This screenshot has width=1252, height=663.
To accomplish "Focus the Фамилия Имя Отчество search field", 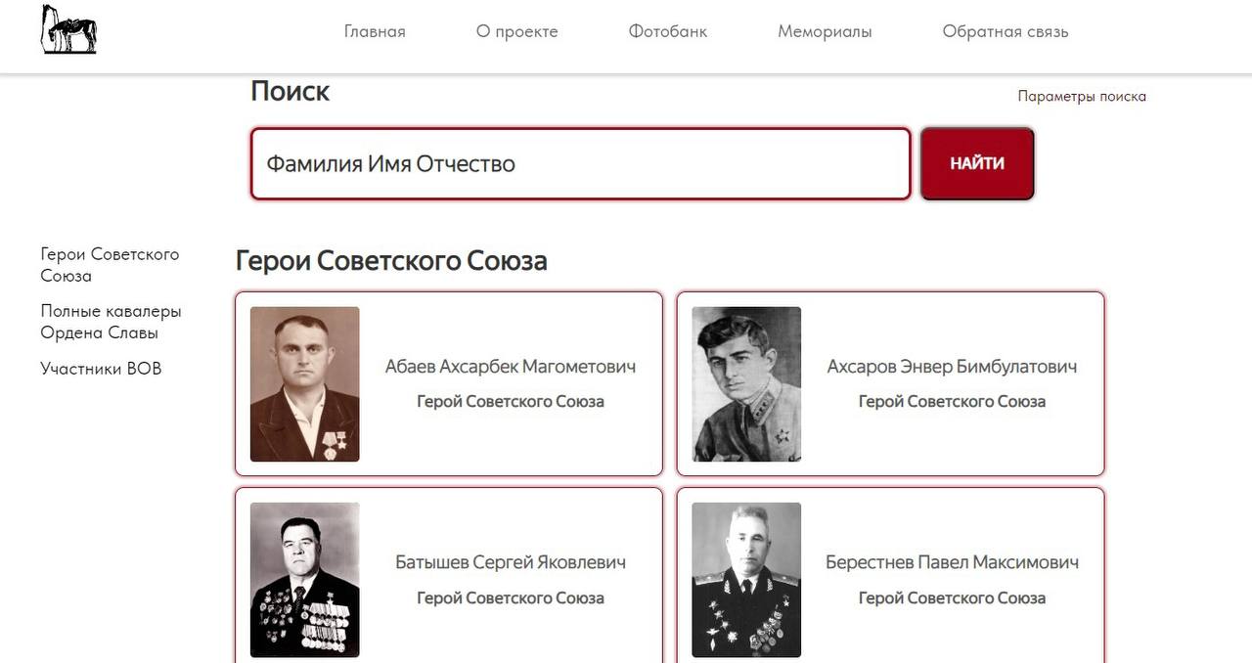I will click(x=580, y=163).
